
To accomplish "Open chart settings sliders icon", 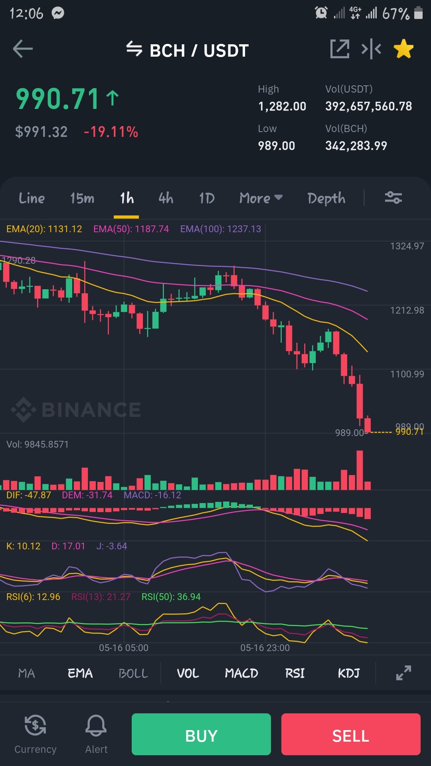I will click(x=393, y=197).
